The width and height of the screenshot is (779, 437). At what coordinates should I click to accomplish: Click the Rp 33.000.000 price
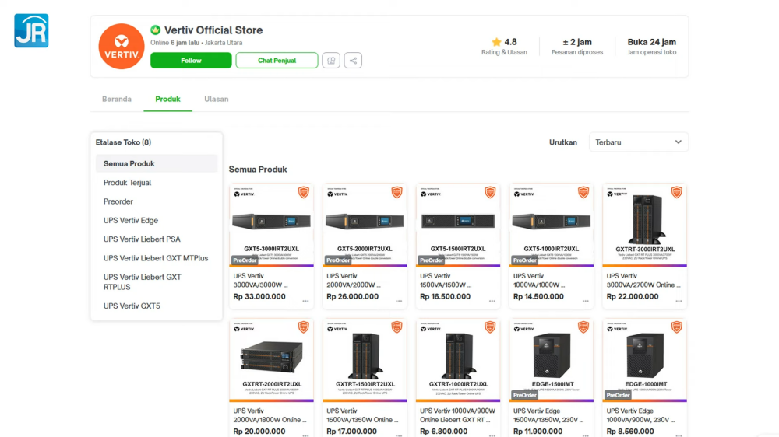coord(259,296)
